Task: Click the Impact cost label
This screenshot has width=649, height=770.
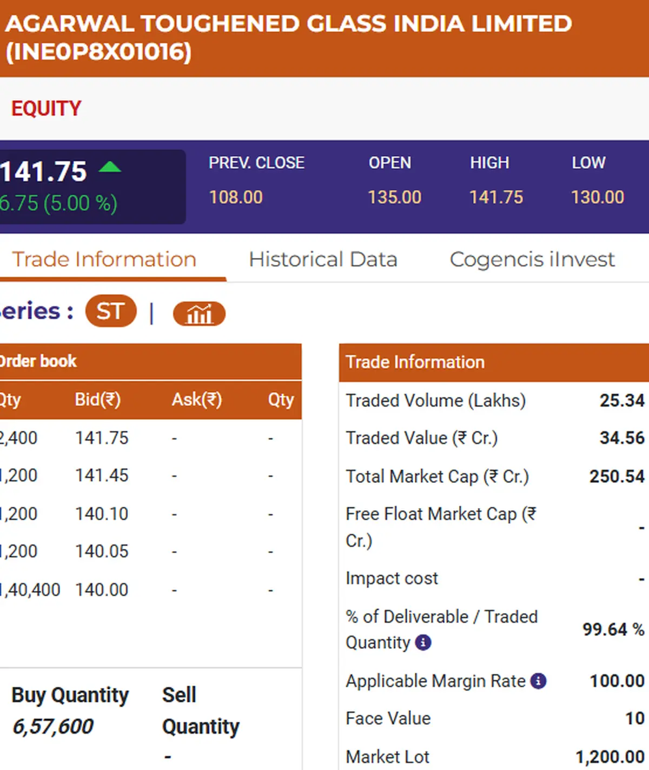Action: (392, 579)
